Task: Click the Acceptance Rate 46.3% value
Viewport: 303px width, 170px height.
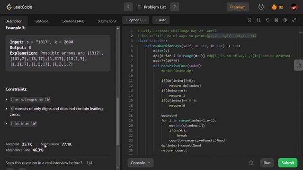Action: point(38,150)
